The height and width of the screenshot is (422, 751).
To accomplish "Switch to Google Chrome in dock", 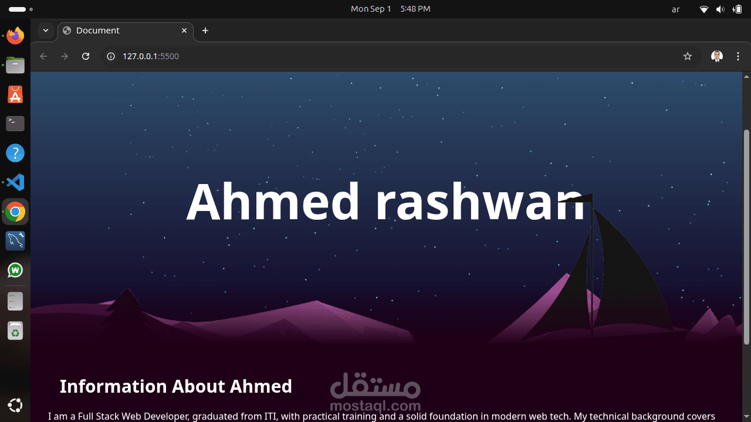I will point(15,212).
